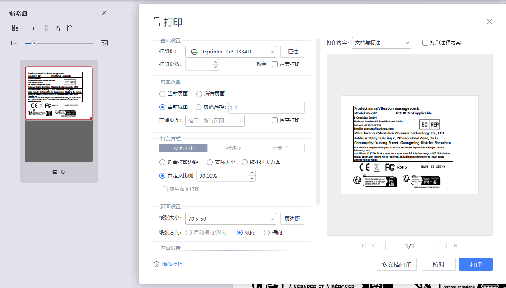This screenshot has height=288, width=506.
Task: Click the insert blank page icon
Action: 34,28
